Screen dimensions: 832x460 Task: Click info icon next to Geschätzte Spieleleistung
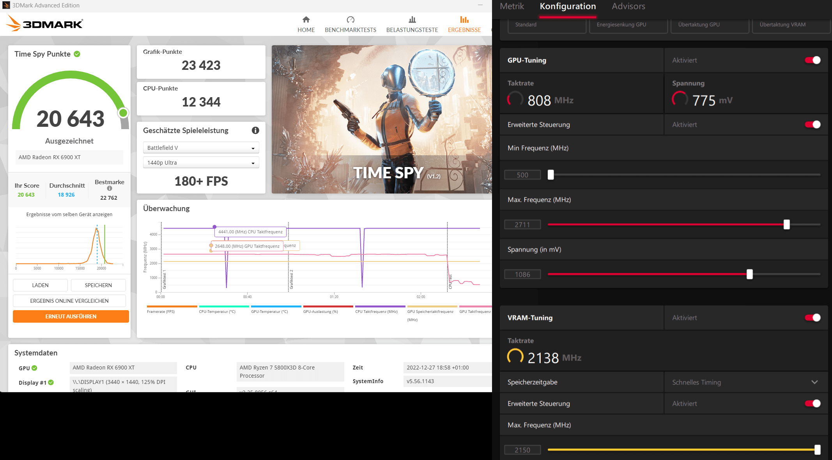click(255, 130)
